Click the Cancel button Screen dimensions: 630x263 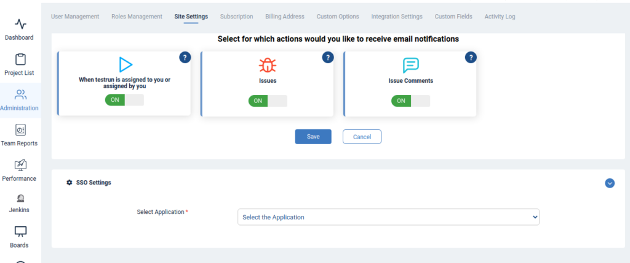tap(362, 136)
